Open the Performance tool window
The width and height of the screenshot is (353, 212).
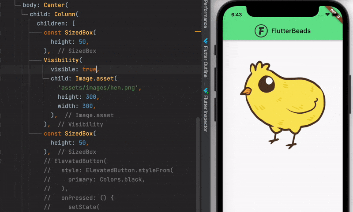pos(206,14)
